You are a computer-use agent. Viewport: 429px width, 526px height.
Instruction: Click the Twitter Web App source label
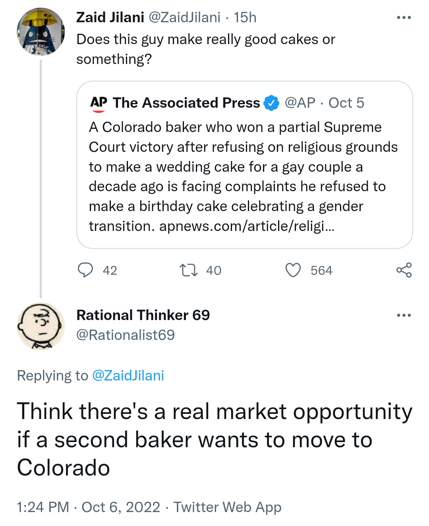click(x=227, y=507)
